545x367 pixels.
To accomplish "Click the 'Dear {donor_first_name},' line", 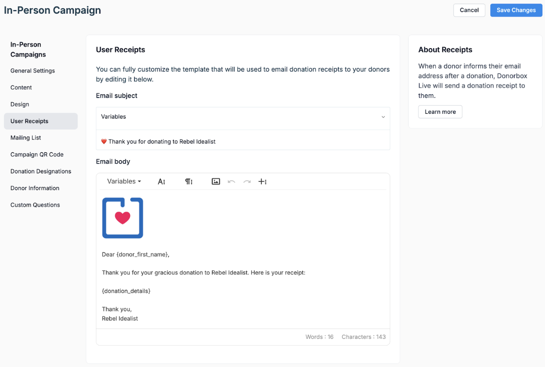I will click(136, 254).
